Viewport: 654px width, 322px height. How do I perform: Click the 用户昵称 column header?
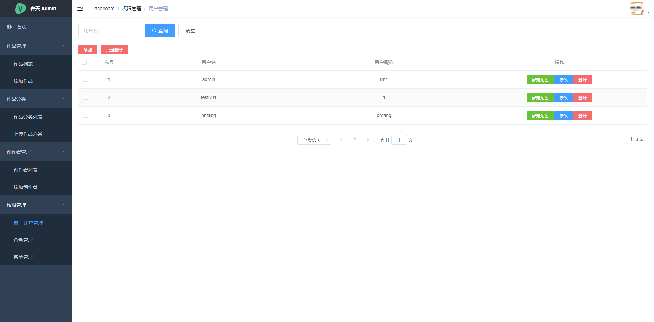pyautogui.click(x=384, y=62)
